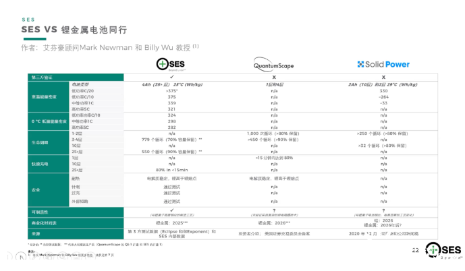Click the Solid Power '330' value
The height and width of the screenshot is (271, 465).
(x=383, y=90)
